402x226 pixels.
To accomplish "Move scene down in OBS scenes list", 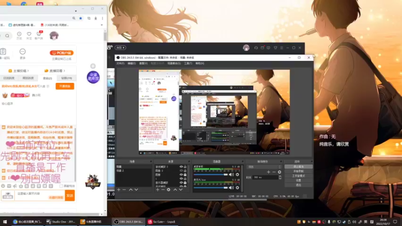I will pyautogui.click(x=136, y=190).
